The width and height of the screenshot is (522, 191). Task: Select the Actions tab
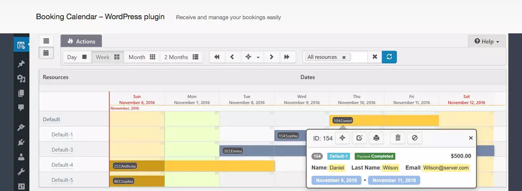pyautogui.click(x=81, y=41)
